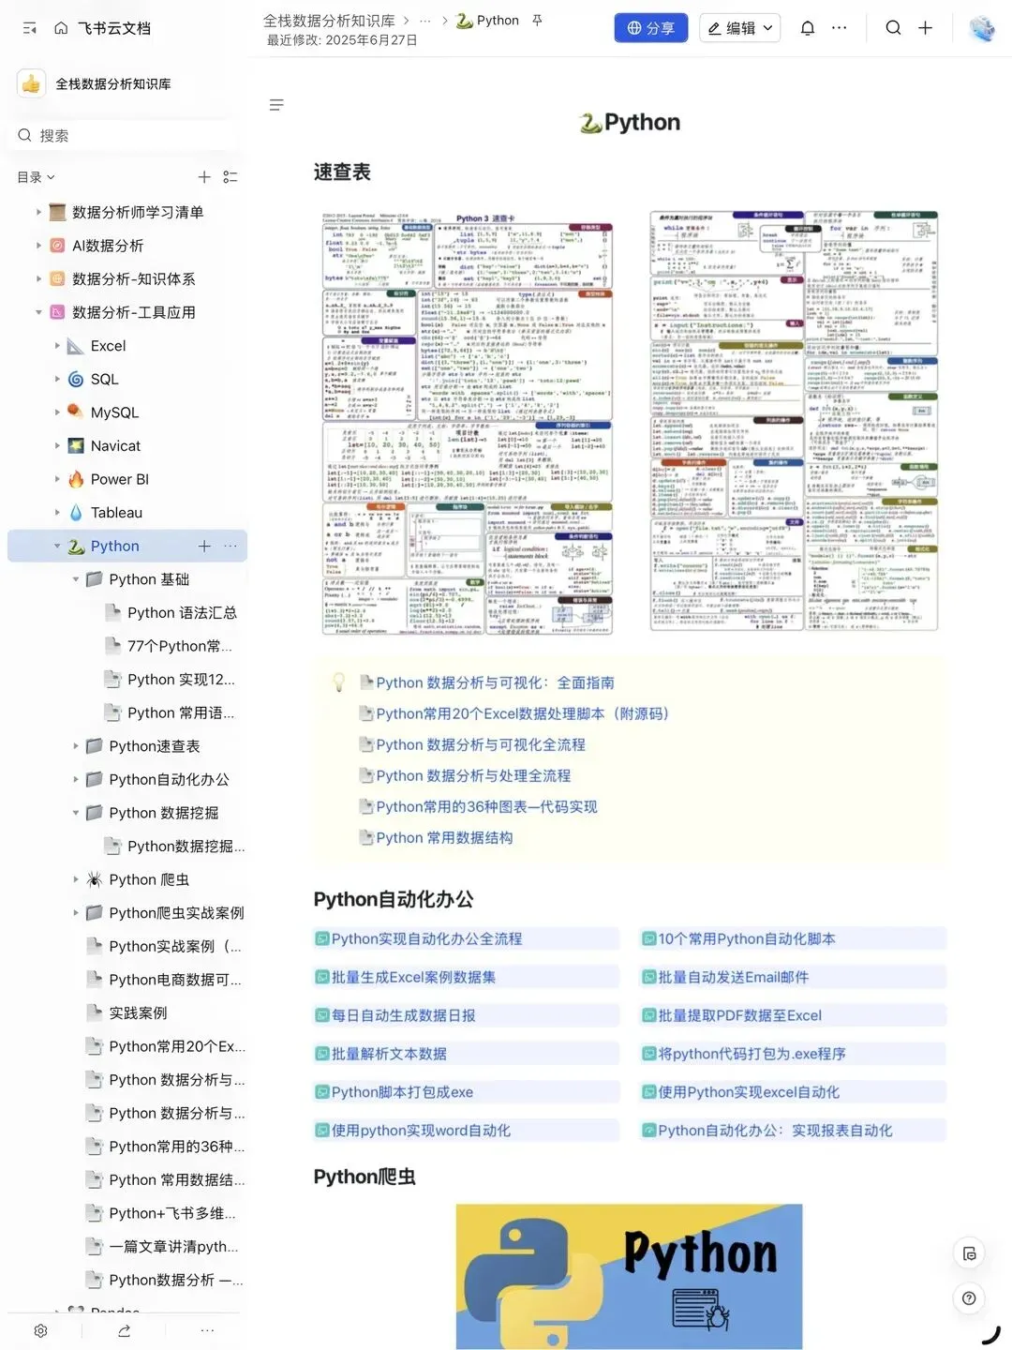The width and height of the screenshot is (1012, 1350).
Task: Open 实践案例 page in sidebar
Action: pyautogui.click(x=138, y=1013)
